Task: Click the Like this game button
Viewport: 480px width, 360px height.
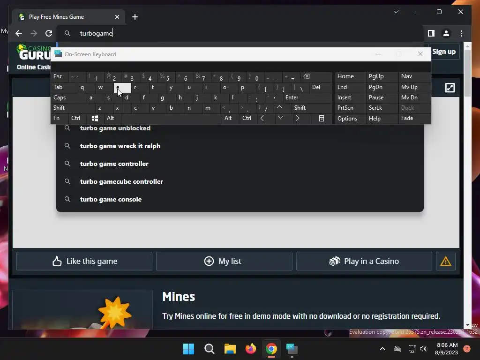Action: coord(84,261)
